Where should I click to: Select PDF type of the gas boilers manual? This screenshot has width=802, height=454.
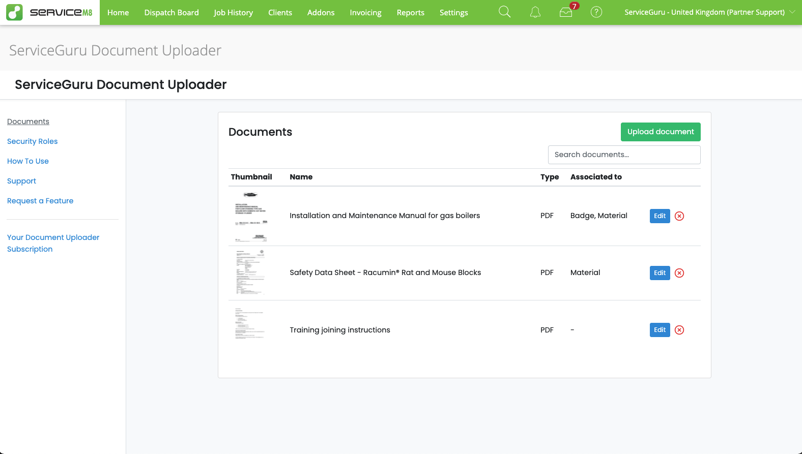tap(547, 216)
